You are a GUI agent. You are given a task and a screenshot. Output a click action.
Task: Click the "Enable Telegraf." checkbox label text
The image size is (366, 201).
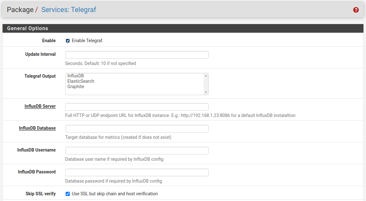pyautogui.click(x=88, y=41)
